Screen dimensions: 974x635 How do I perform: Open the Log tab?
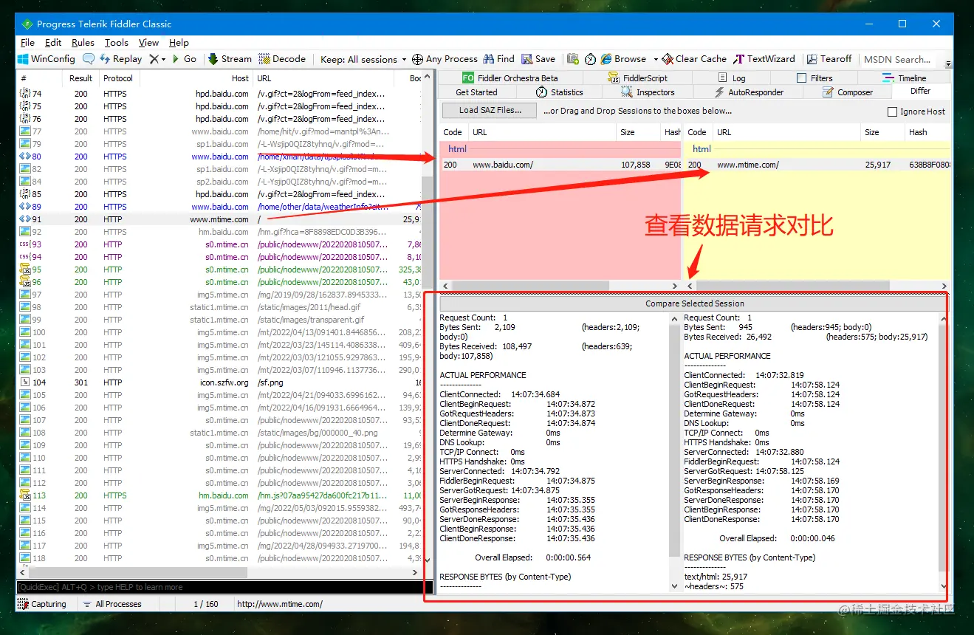(x=731, y=78)
